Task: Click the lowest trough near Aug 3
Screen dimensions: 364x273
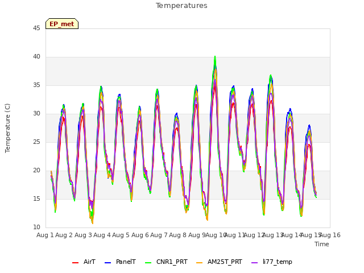Action: tap(92, 222)
